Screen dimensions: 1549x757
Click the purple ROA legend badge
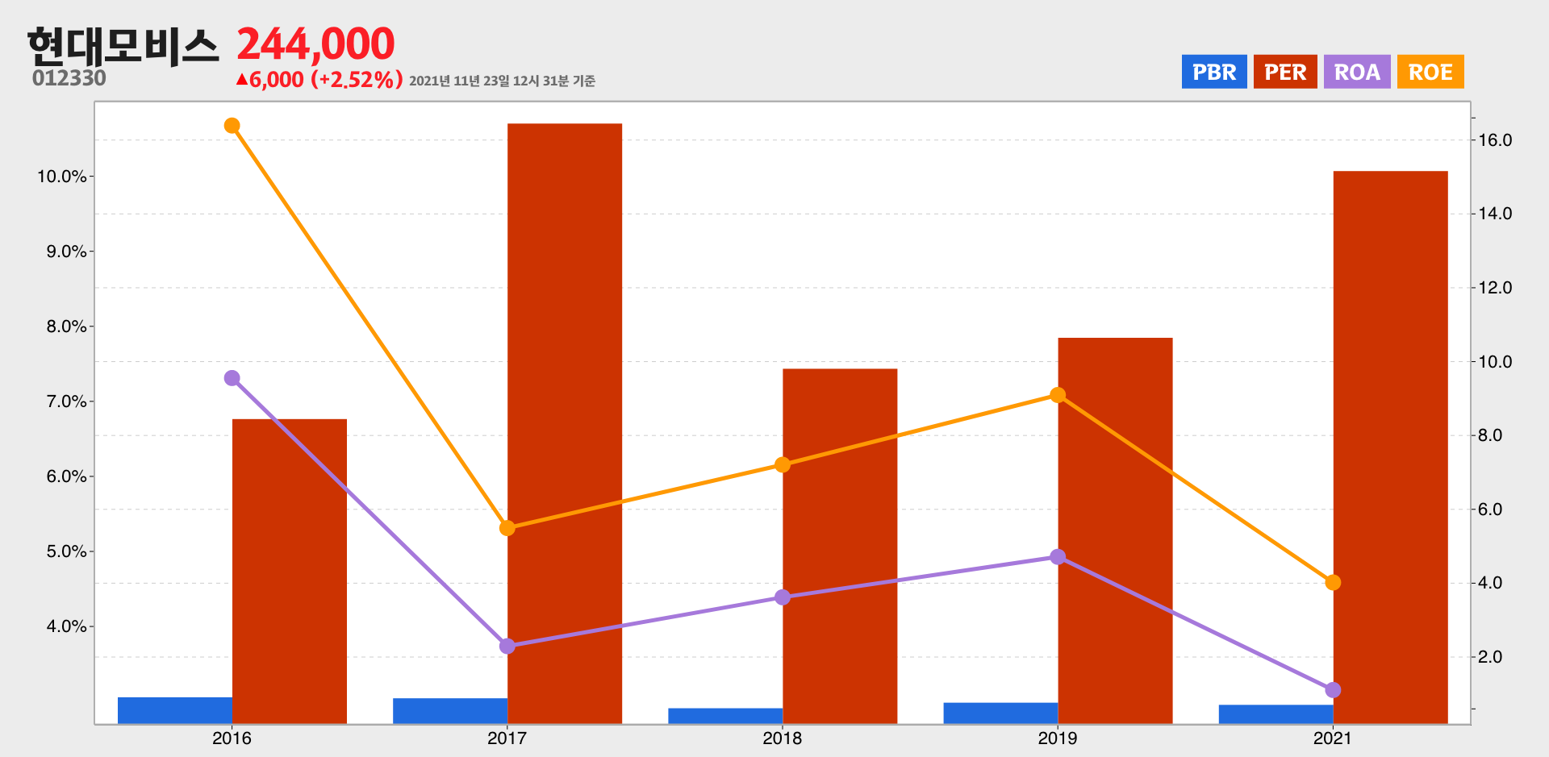1357,72
